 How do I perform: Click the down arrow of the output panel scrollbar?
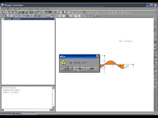pyautogui.click(x=53, y=107)
